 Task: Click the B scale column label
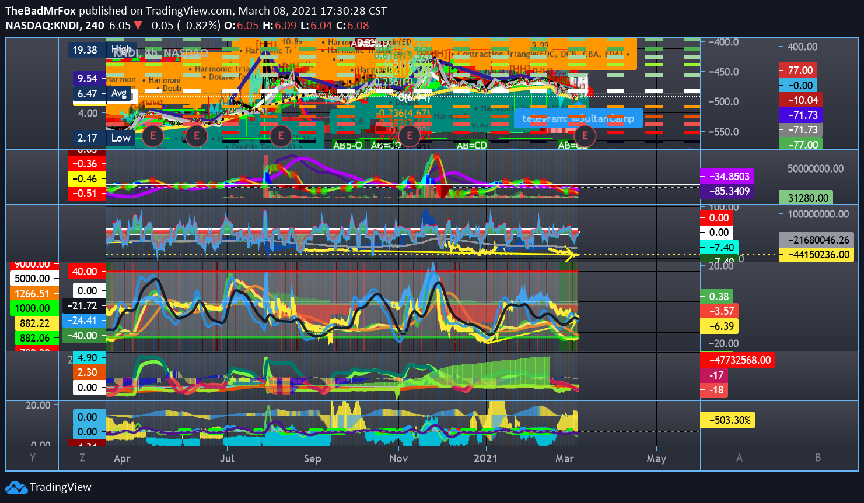pos(818,458)
